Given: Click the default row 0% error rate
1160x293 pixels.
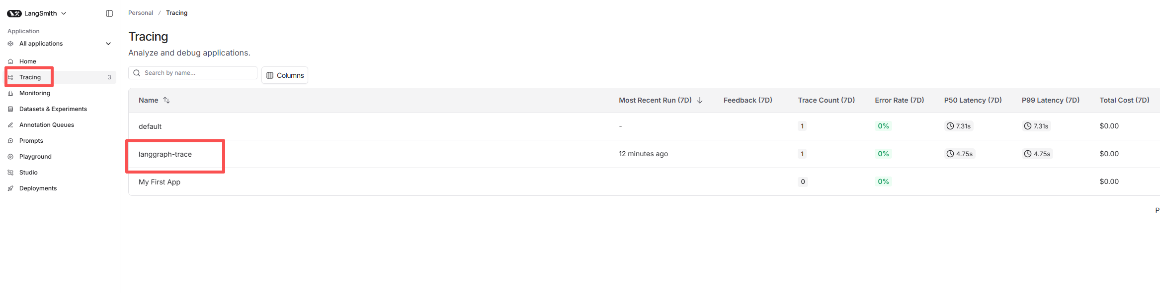Looking at the screenshot, I should (883, 126).
